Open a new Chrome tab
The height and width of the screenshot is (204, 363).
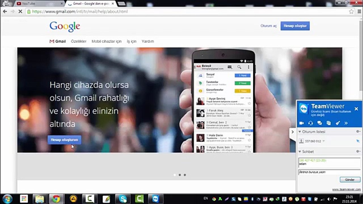(122, 4)
